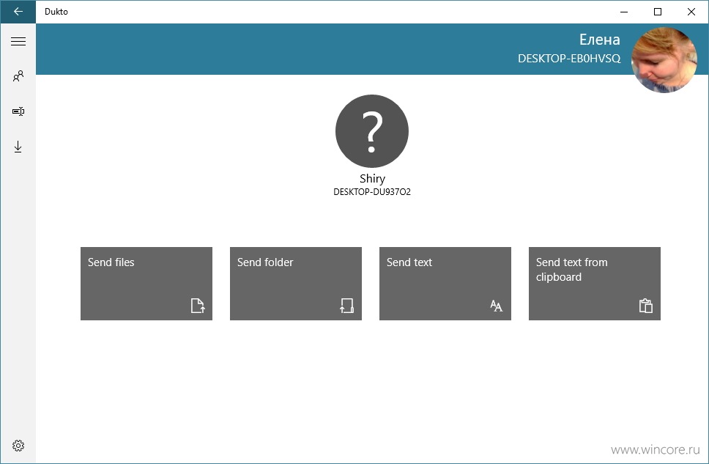
Task: Open received files download icon
Action: 18,147
